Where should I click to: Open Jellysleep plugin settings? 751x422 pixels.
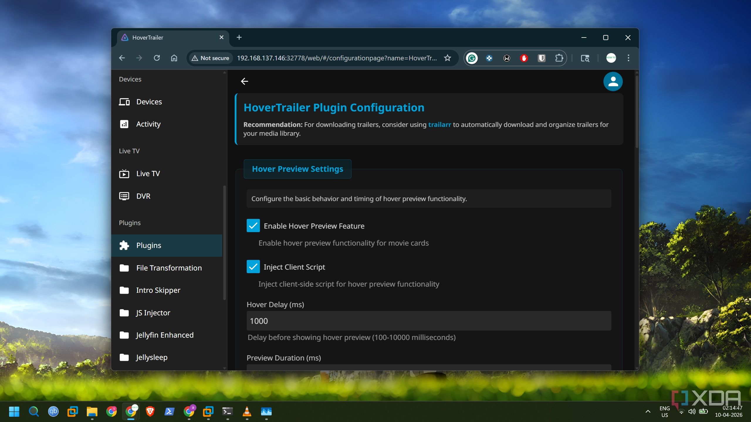(167, 357)
